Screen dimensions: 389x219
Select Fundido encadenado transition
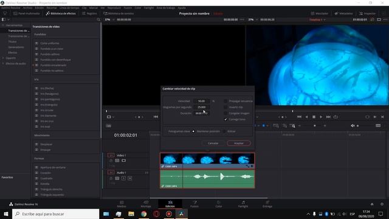(53, 65)
